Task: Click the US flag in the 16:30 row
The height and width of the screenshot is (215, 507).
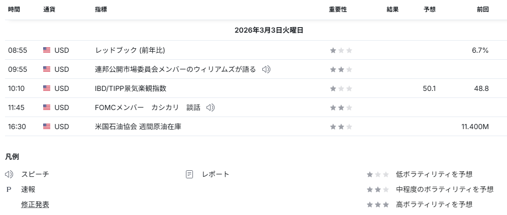Action: click(47, 127)
